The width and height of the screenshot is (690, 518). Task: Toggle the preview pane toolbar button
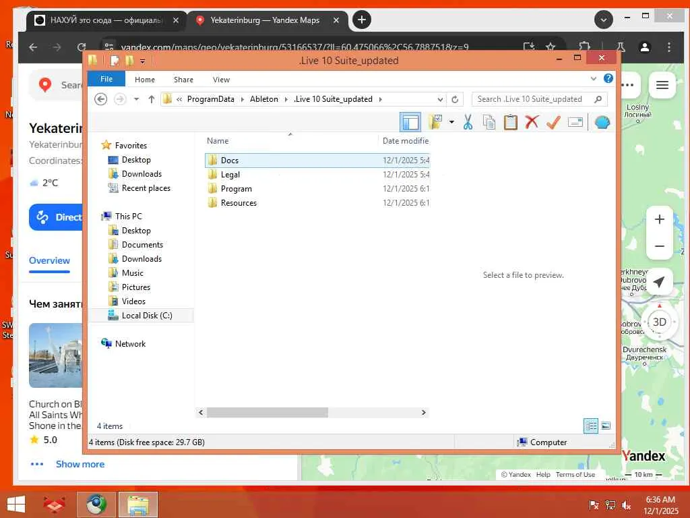click(410, 122)
